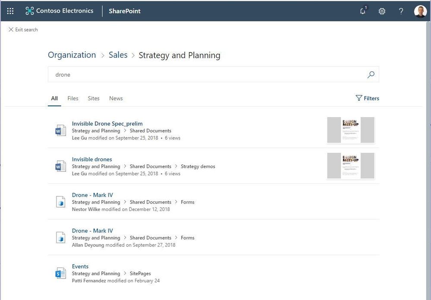Open the Invisible drones document
The image size is (431, 300).
pyautogui.click(x=92, y=159)
